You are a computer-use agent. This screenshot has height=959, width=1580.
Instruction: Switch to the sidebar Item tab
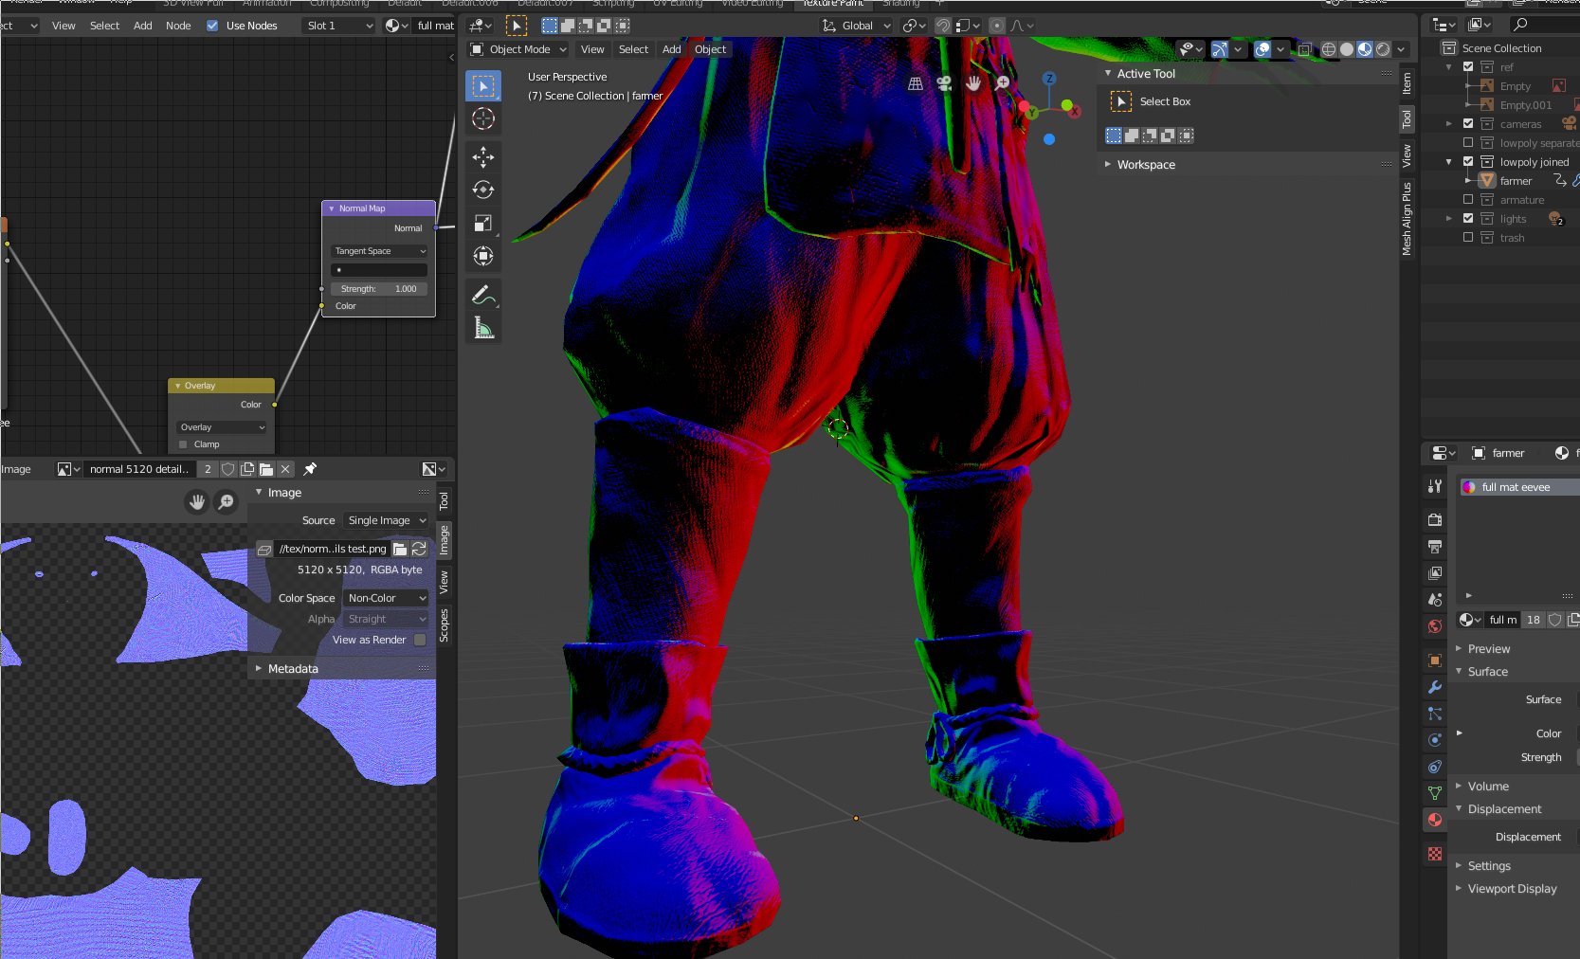1407,83
